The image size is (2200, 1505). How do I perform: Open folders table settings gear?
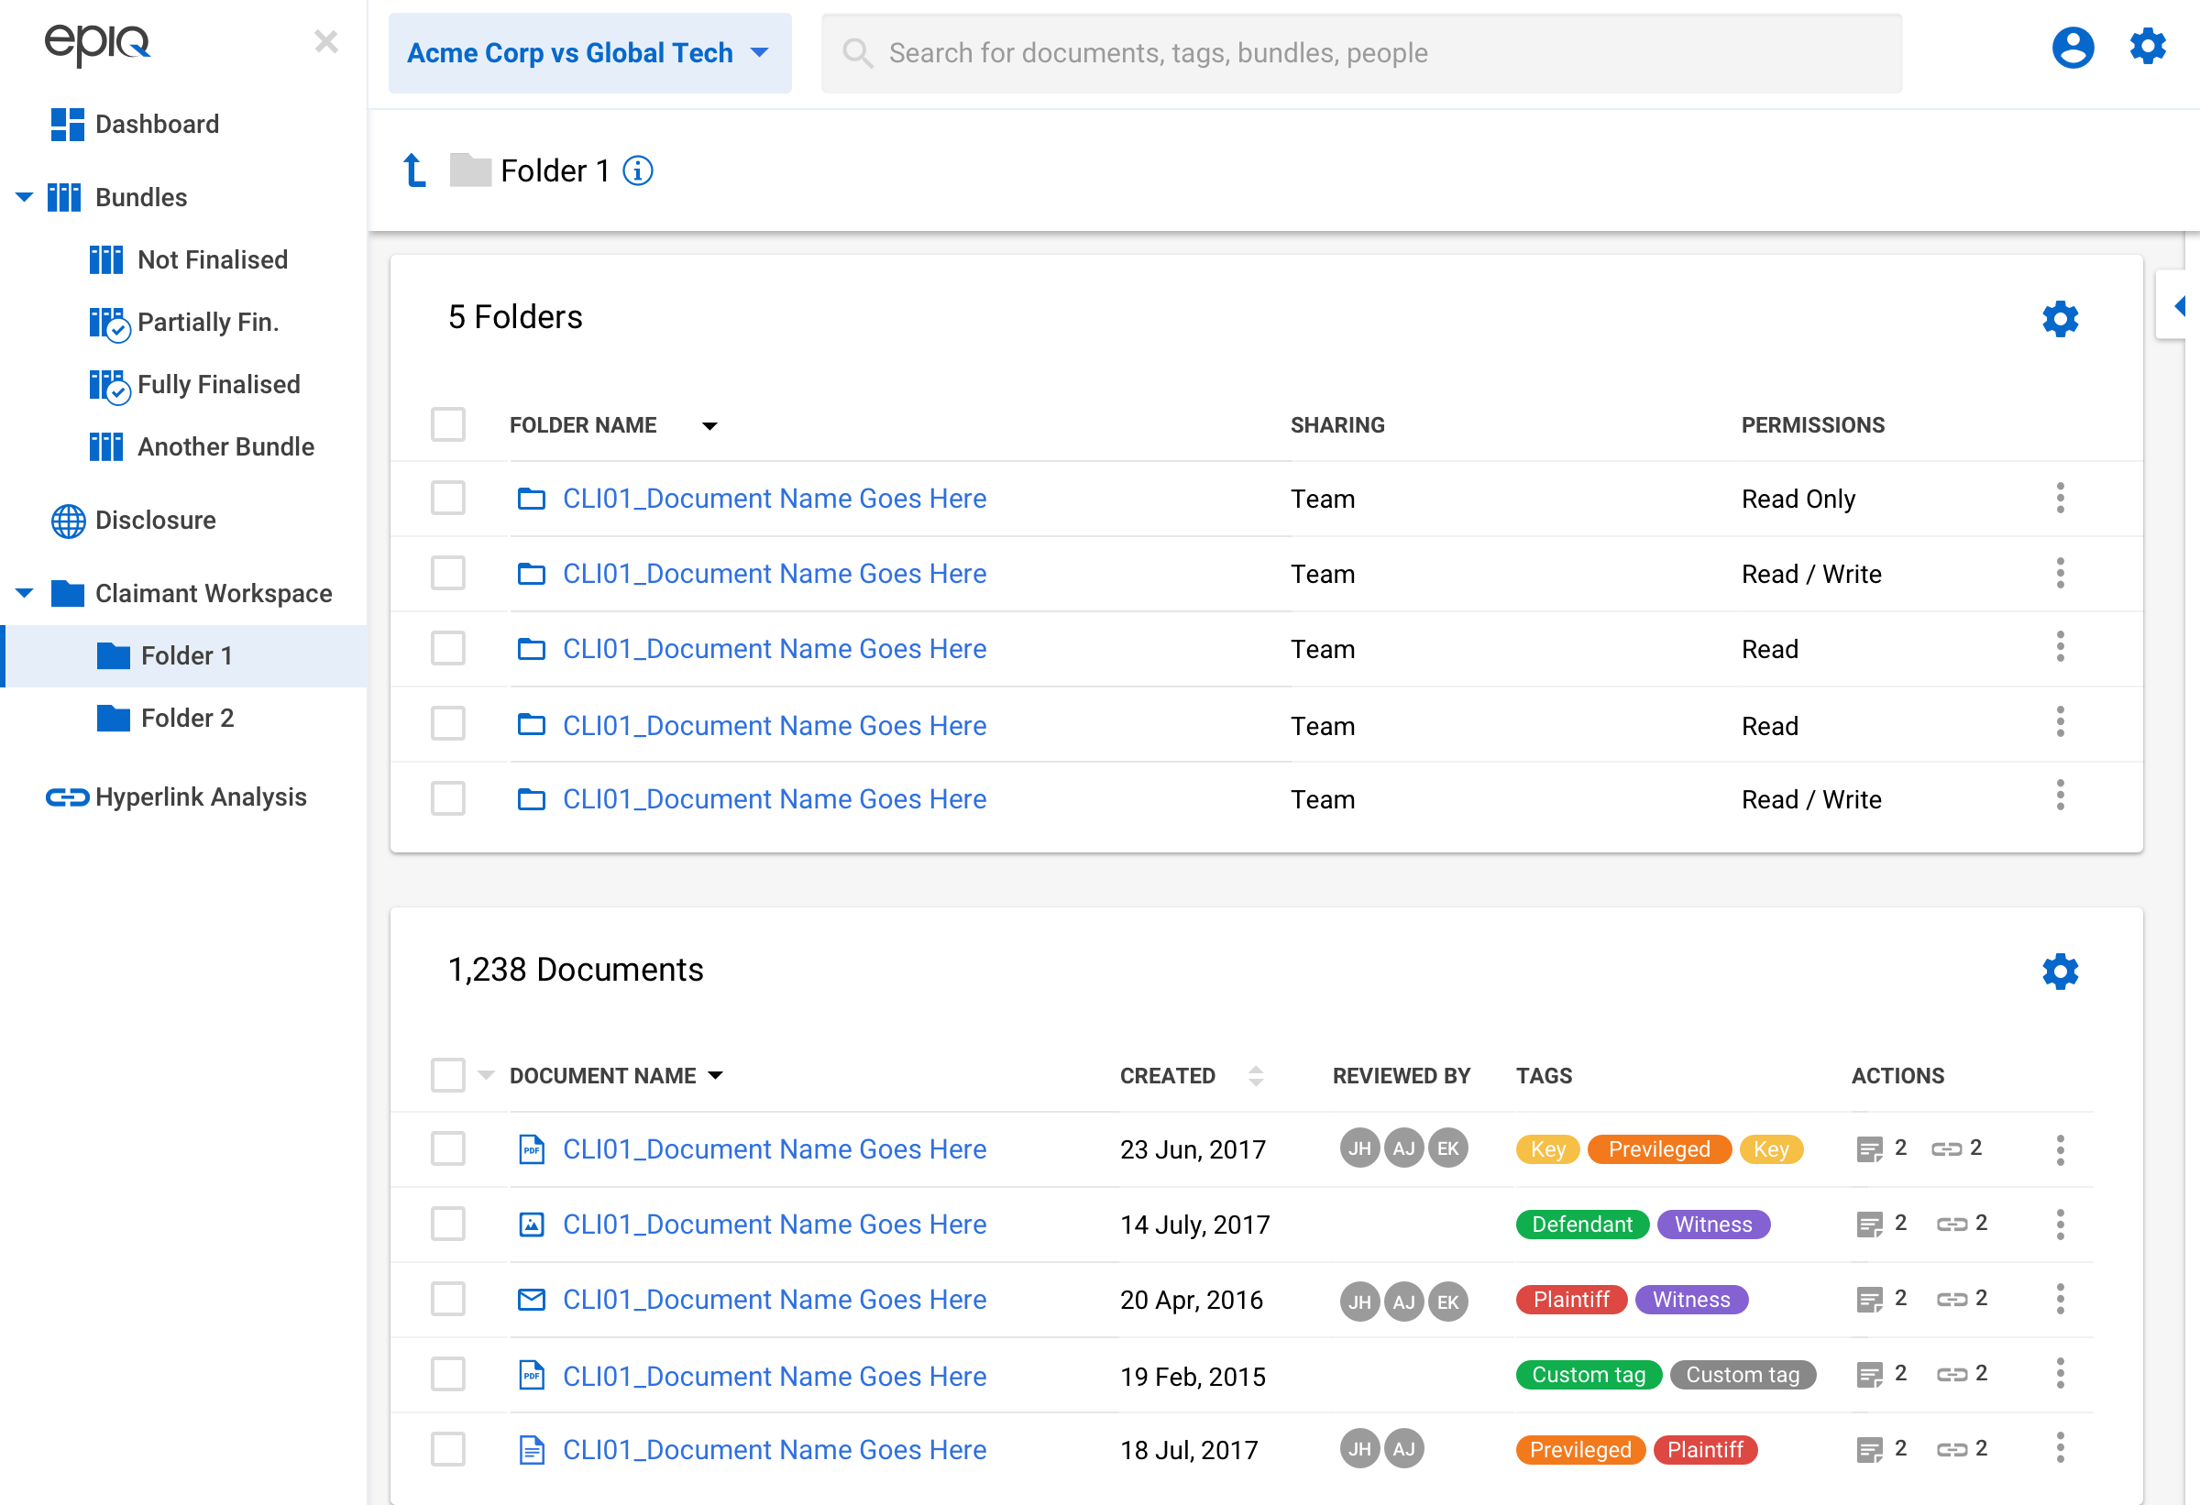click(2059, 319)
